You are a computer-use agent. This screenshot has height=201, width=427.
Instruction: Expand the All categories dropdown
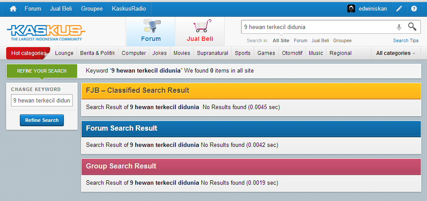[x=396, y=53]
